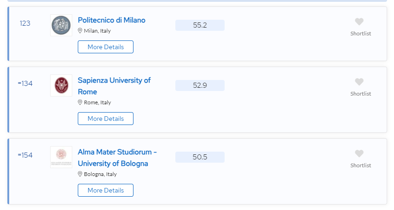This screenshot has height=210, width=394.
Task: Open the Politecnico di Milano title link
Action: coord(111,20)
